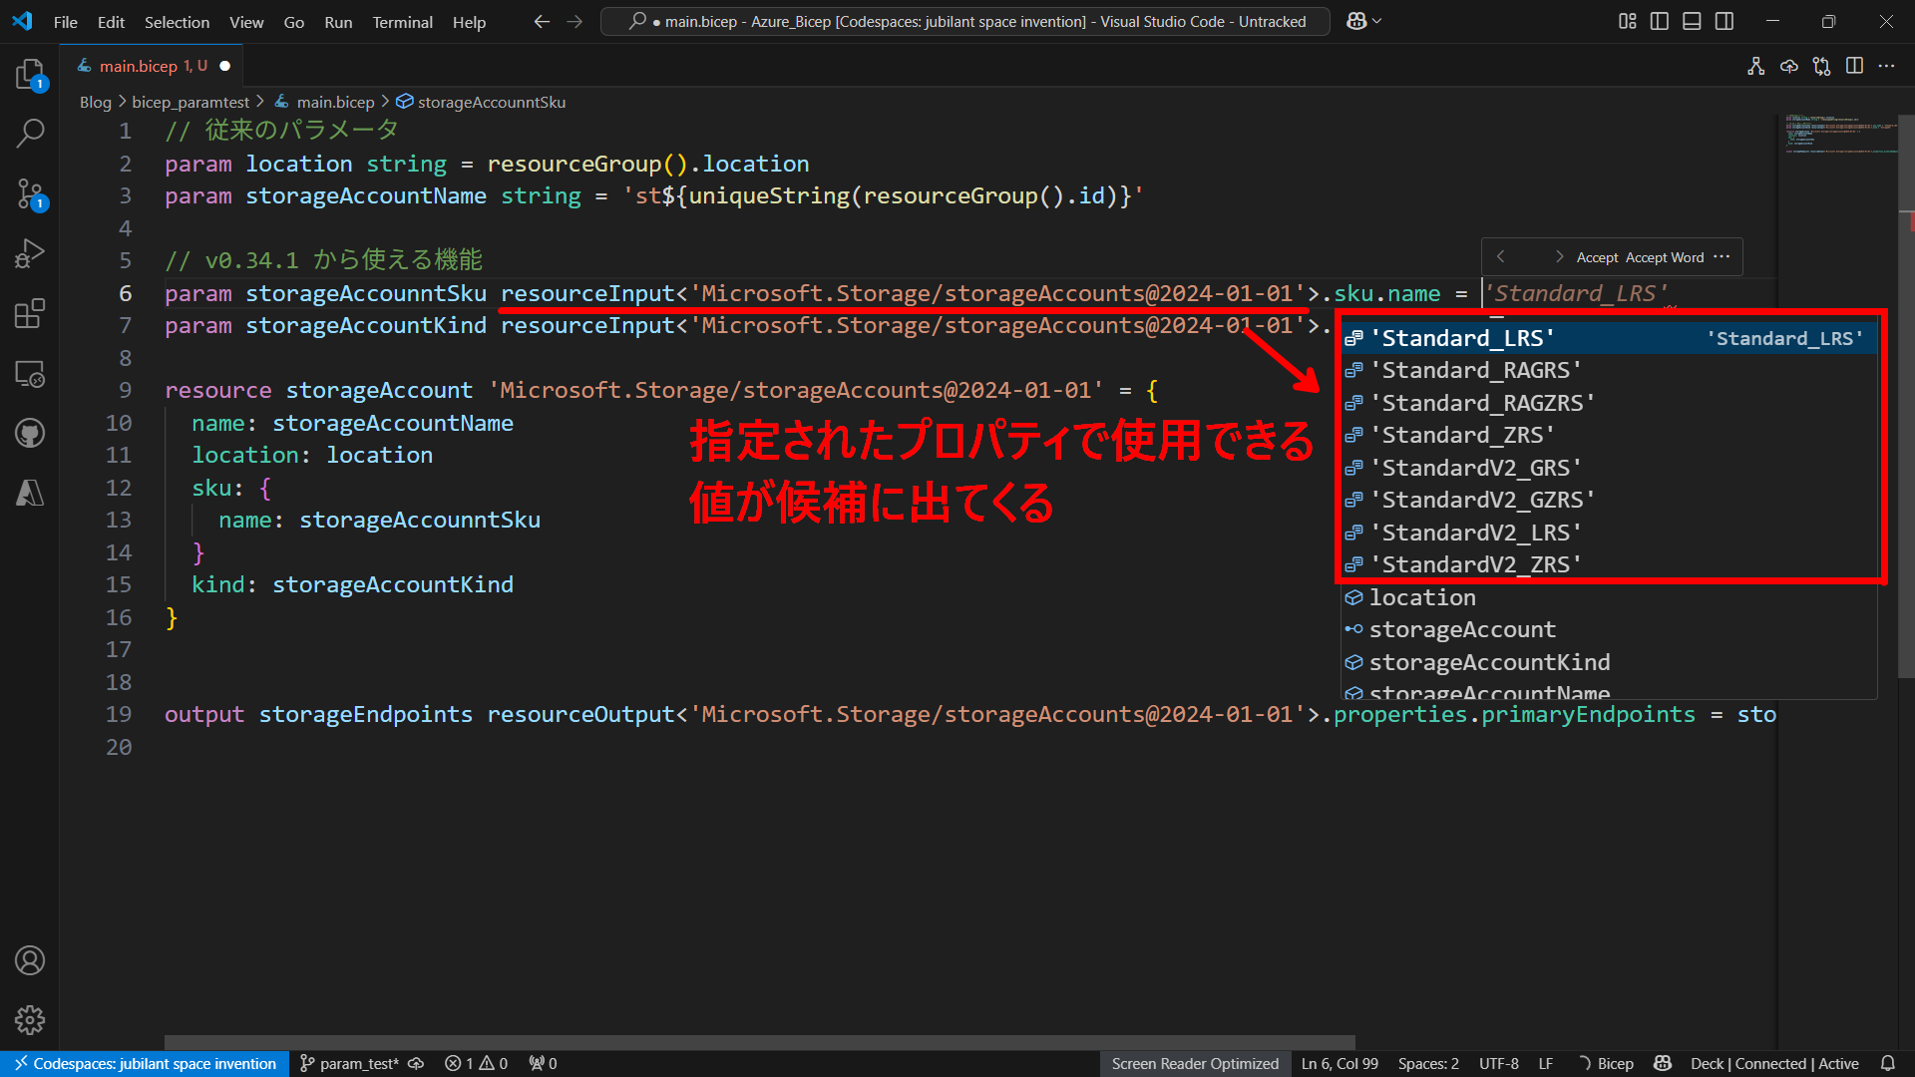Select 'Standard_RAGZRS' suggestion
The height and width of the screenshot is (1077, 1915).
coord(1609,403)
